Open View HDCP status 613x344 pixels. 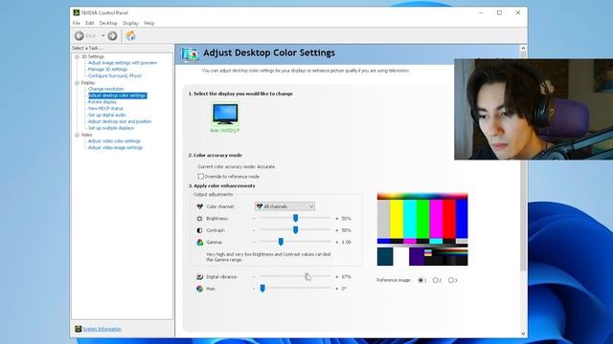(105, 108)
